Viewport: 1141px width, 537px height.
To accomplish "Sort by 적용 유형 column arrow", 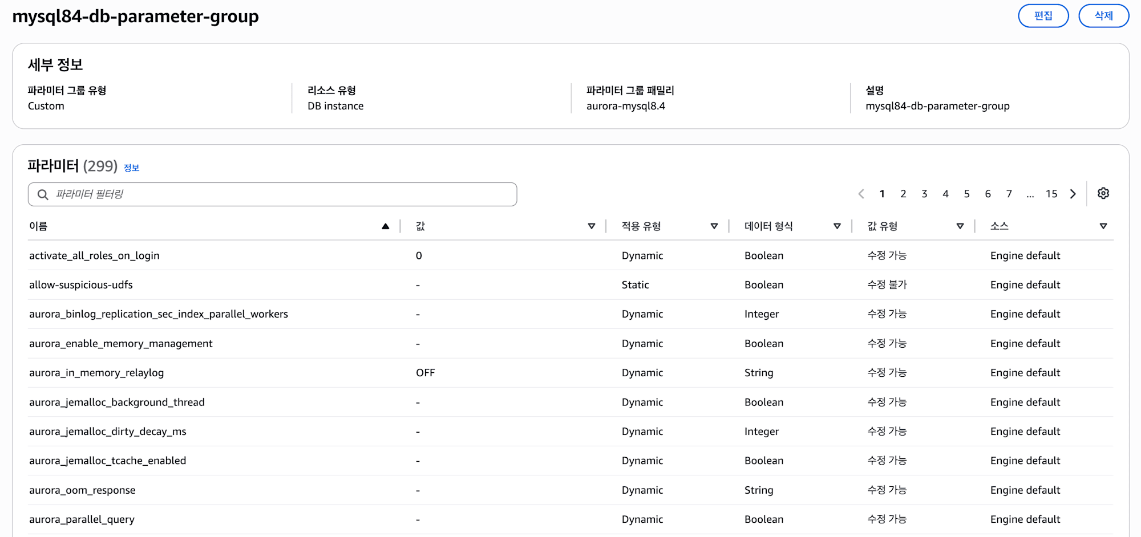I will point(714,226).
